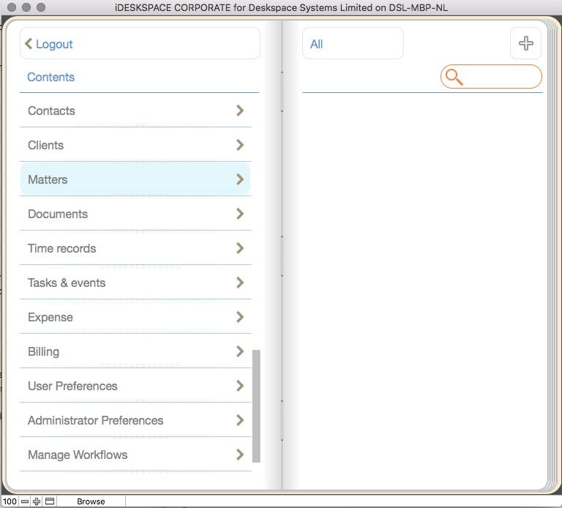Toggle the status toolbar icon at the bottom
This screenshot has height=508, width=562.
(50, 501)
